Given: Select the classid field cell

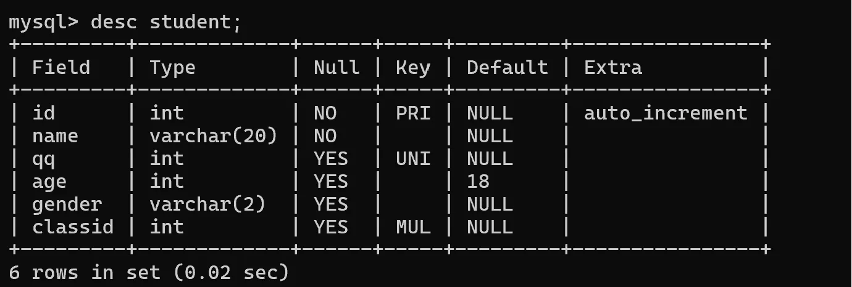Looking at the screenshot, I should (73, 227).
